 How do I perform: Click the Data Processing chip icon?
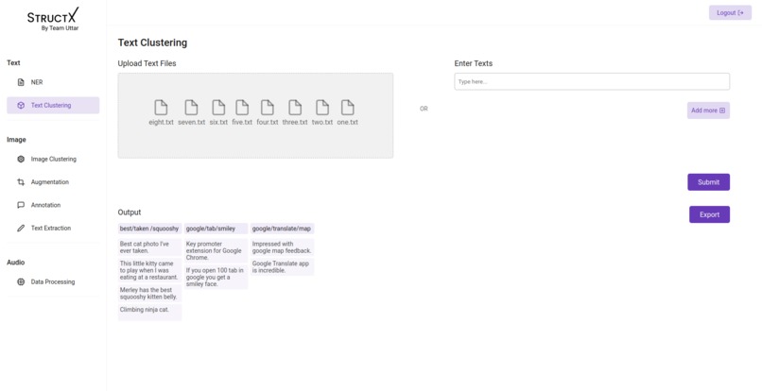[21, 281]
